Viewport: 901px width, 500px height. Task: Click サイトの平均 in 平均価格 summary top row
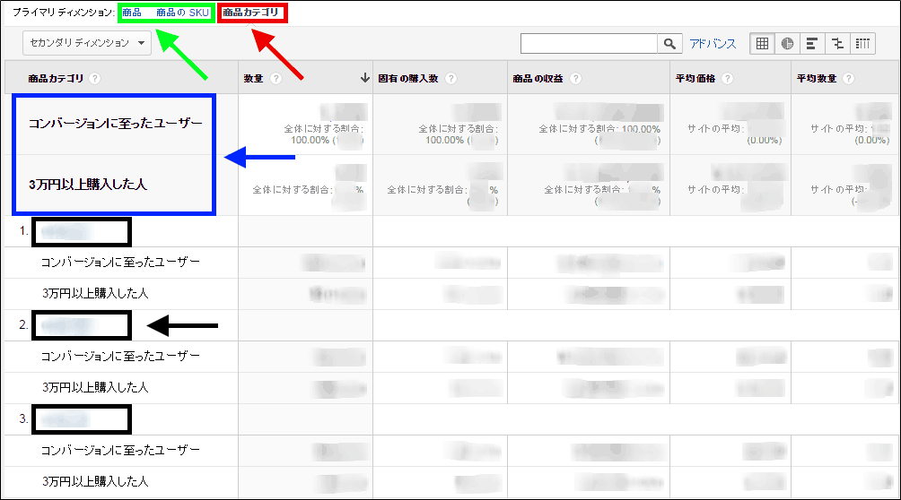point(715,129)
